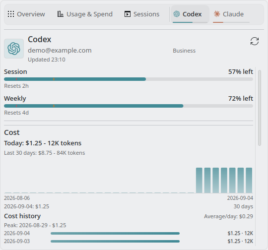This screenshot has width=268, height=250.
Task: Click the Codex knot icon in the tab
Action: (177, 14)
